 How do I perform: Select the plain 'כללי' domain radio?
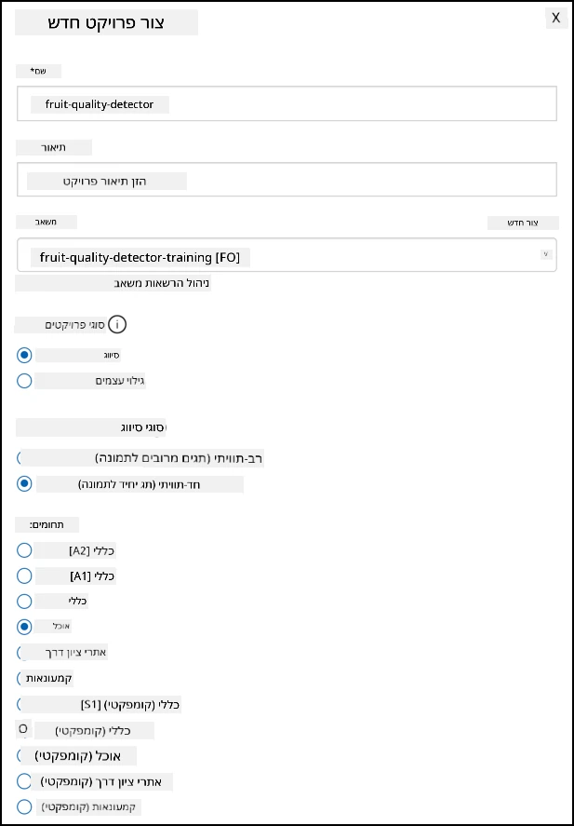24,601
